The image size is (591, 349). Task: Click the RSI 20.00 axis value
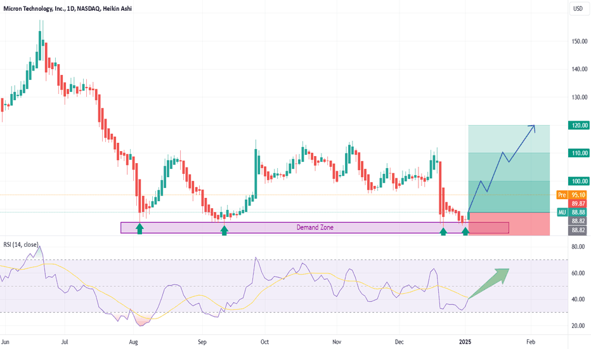[x=578, y=326]
